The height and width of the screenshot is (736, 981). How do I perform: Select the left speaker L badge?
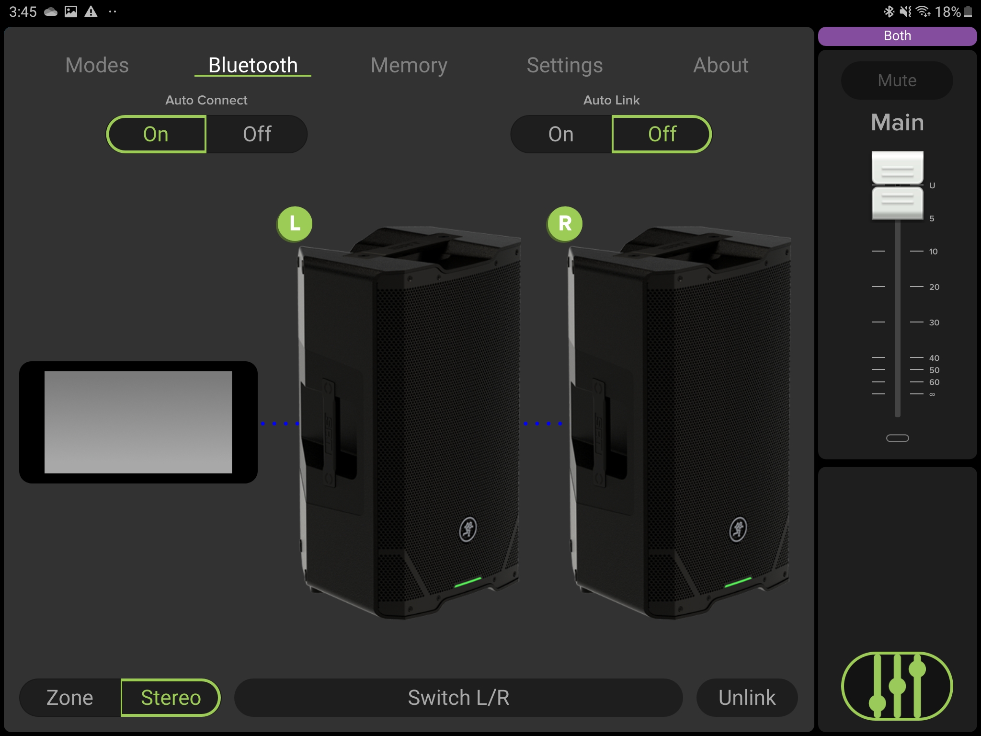pyautogui.click(x=295, y=224)
